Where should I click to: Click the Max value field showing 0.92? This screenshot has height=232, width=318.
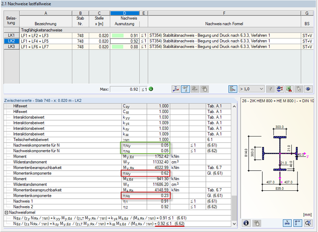click(125, 89)
